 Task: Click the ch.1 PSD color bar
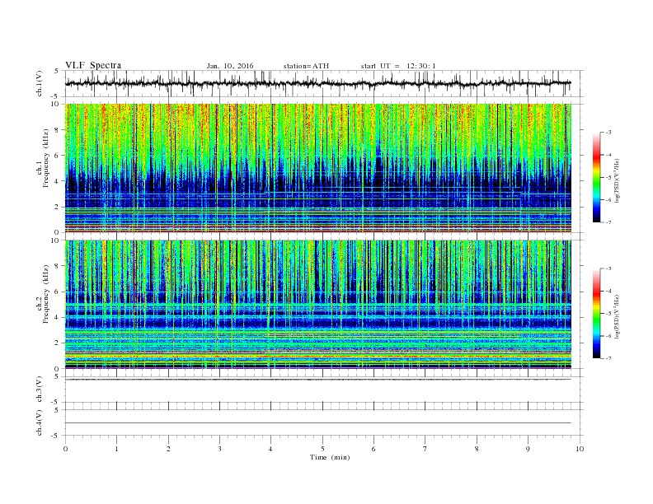point(596,177)
